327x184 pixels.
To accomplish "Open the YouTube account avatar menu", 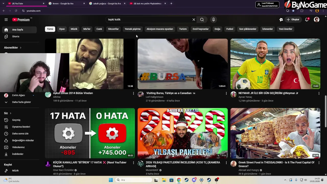I will (317, 19).
